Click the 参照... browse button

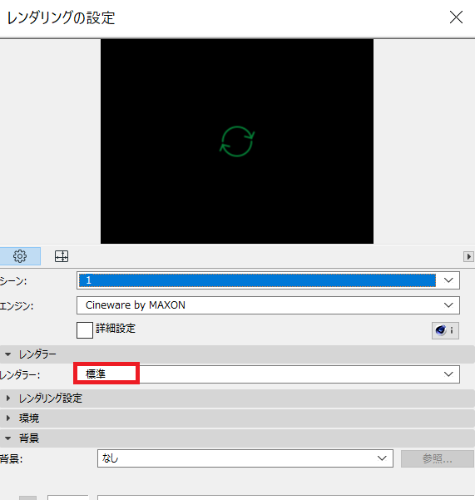coord(438,459)
